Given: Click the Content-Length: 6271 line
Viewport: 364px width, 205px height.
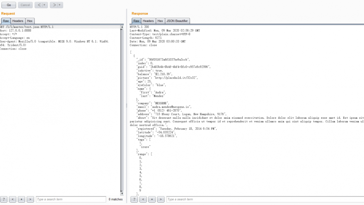Looking at the screenshot, I should pos(146,38).
